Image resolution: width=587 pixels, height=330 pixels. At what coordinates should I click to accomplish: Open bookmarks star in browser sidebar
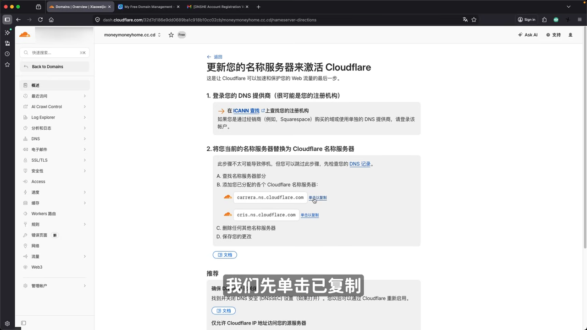[7, 65]
